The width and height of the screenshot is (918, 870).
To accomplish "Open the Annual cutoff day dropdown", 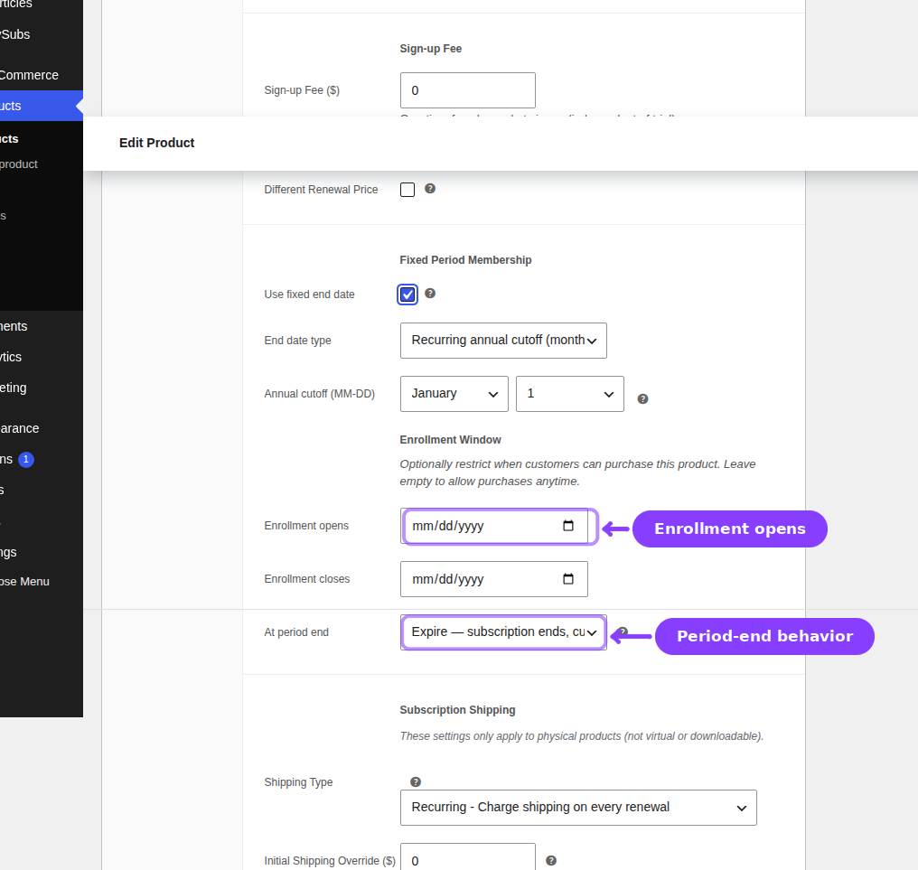I will point(569,394).
